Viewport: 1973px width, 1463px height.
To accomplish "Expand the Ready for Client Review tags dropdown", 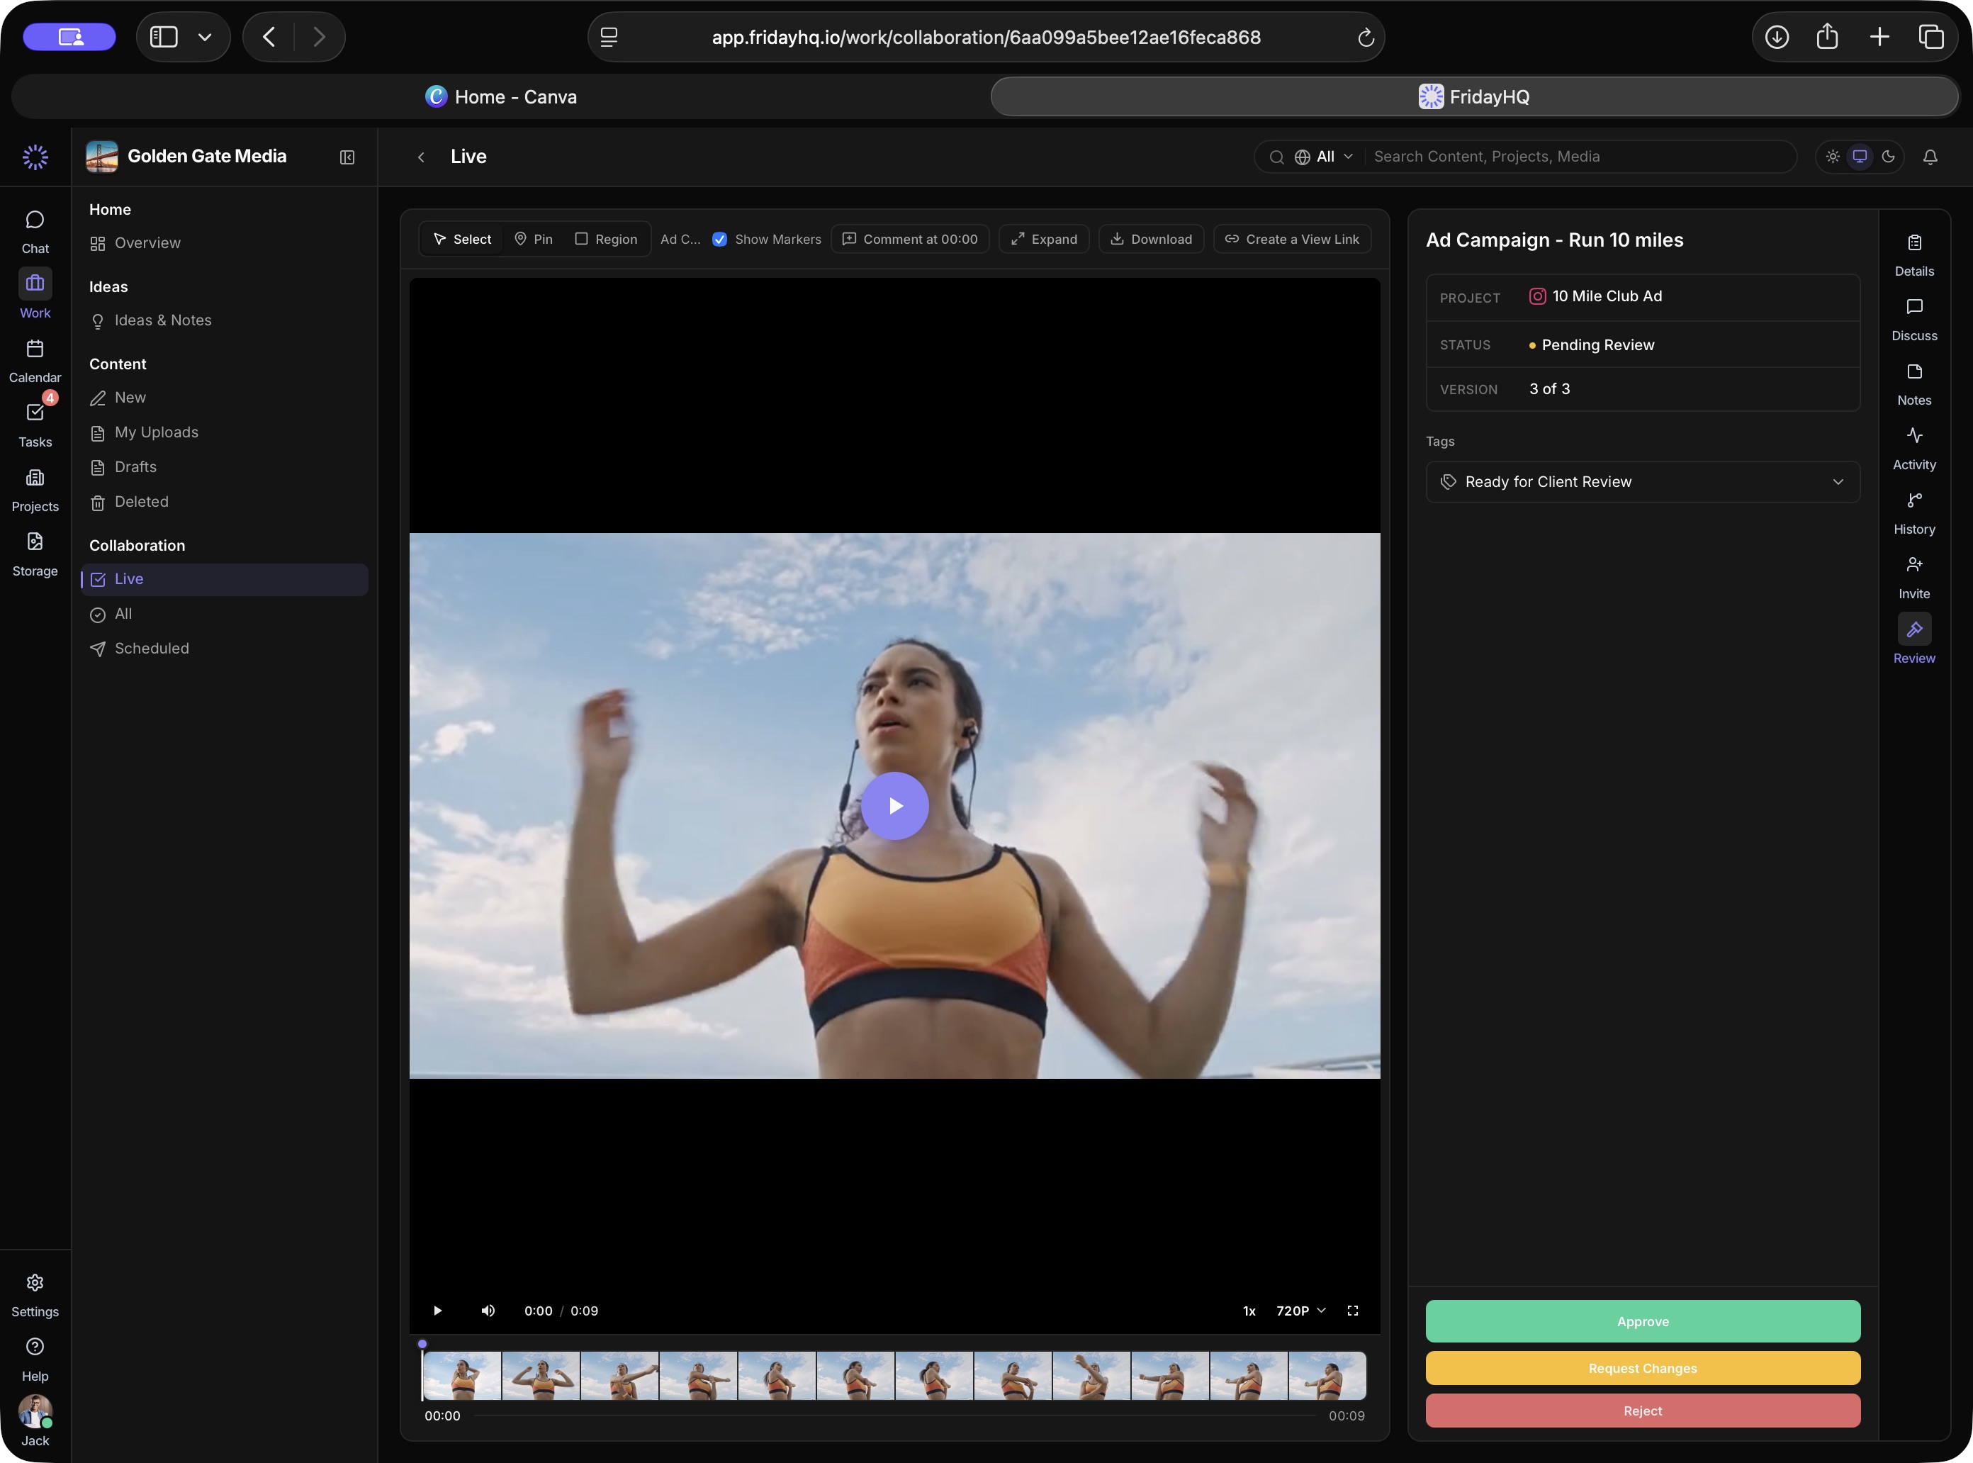I will 1642,482.
